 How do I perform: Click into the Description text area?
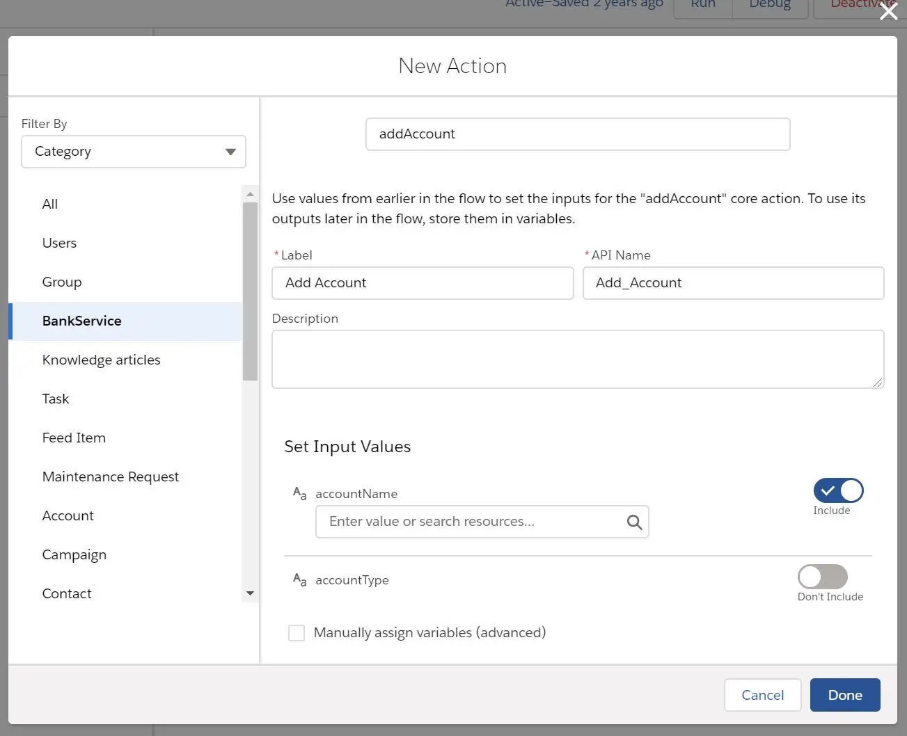(x=578, y=359)
